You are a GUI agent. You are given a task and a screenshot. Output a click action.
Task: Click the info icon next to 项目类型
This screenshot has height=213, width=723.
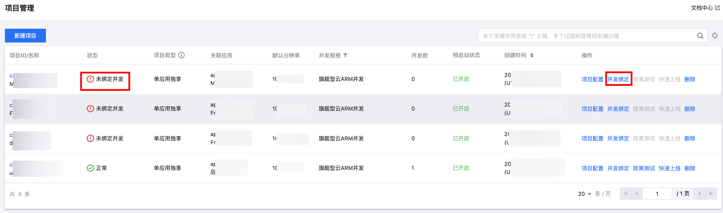coord(181,55)
